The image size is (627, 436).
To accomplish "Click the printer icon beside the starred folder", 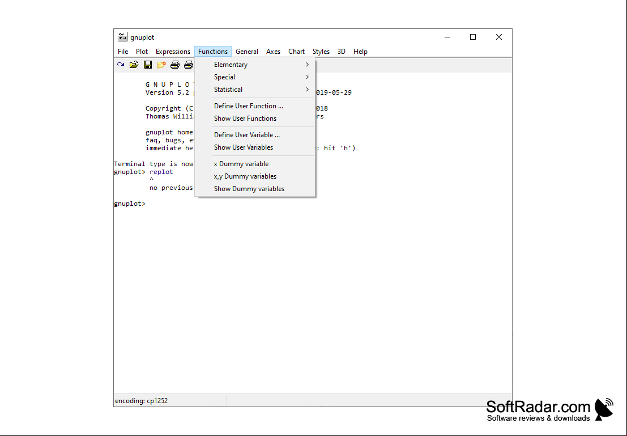I will click(175, 65).
